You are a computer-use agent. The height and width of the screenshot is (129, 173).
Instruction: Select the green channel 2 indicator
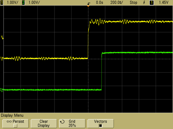click(x=23, y=3)
